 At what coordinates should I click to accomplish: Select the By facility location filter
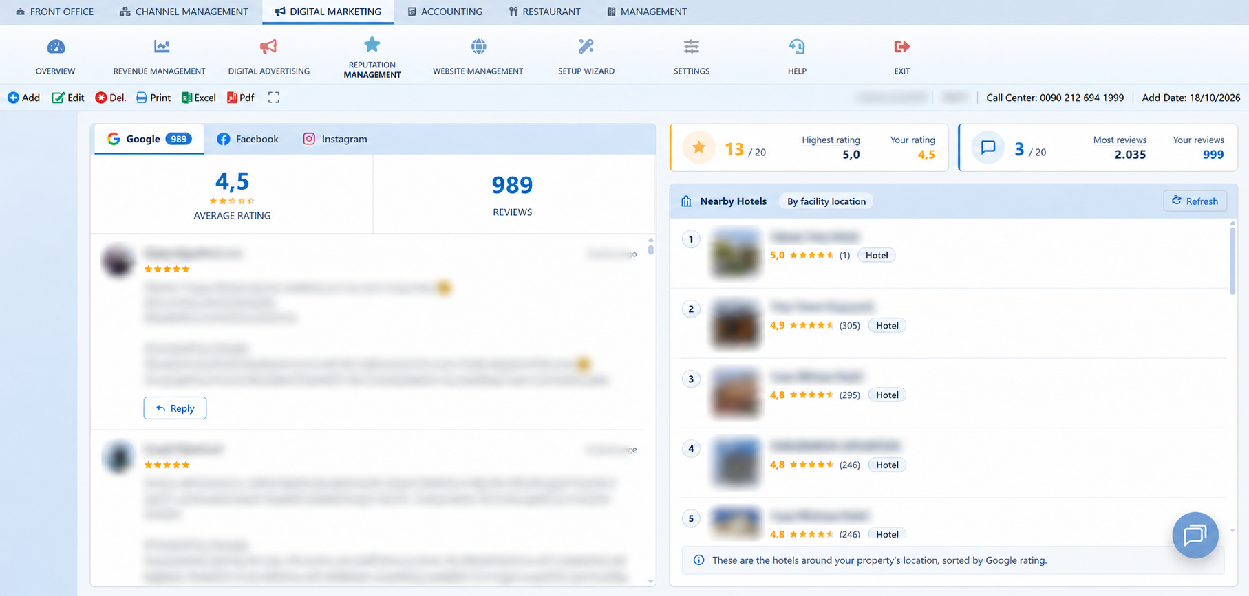coord(826,201)
